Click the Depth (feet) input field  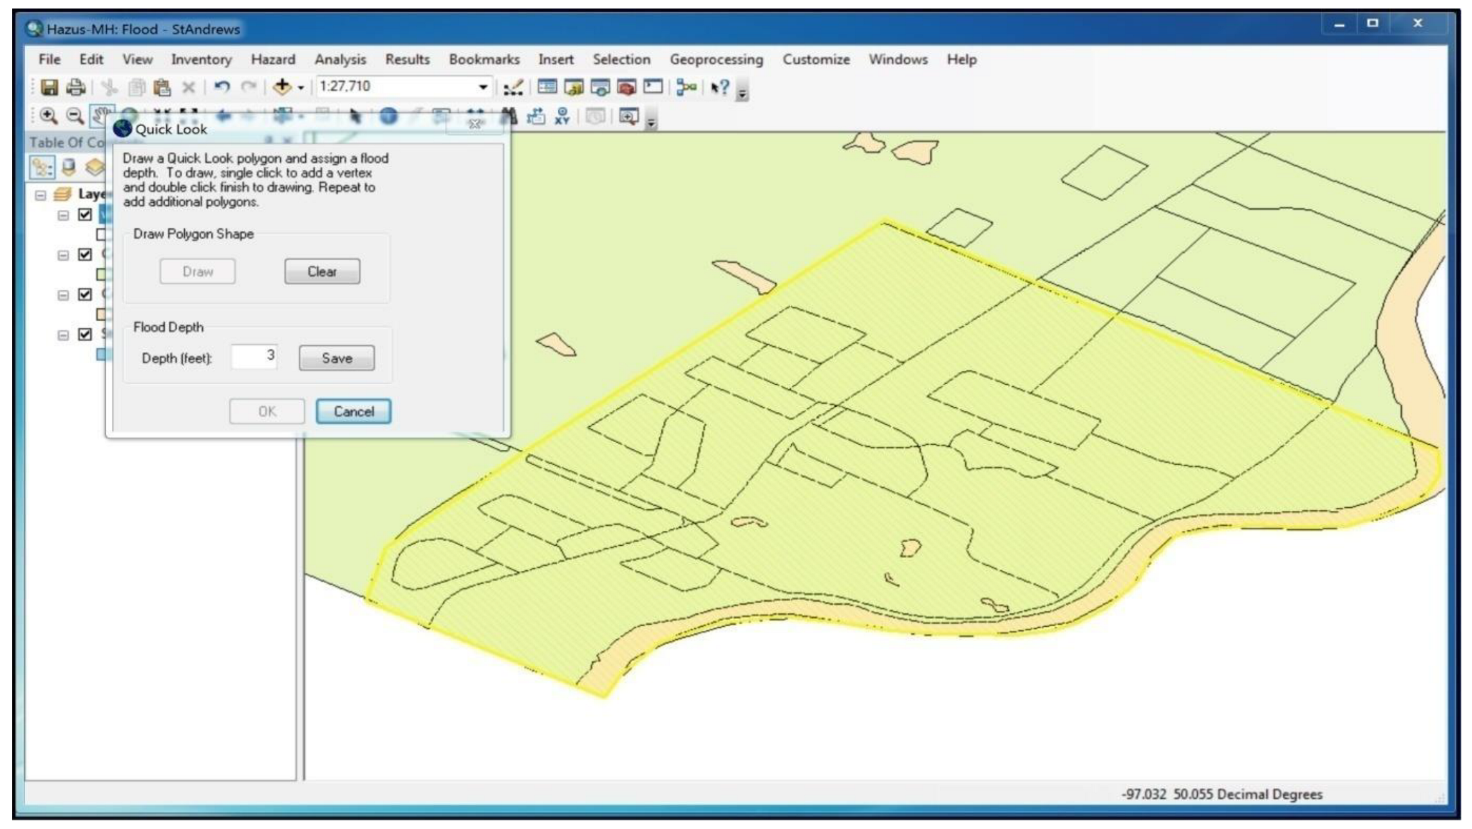coord(254,357)
